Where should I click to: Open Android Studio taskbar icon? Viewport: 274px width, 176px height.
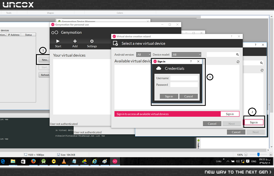point(44,161)
